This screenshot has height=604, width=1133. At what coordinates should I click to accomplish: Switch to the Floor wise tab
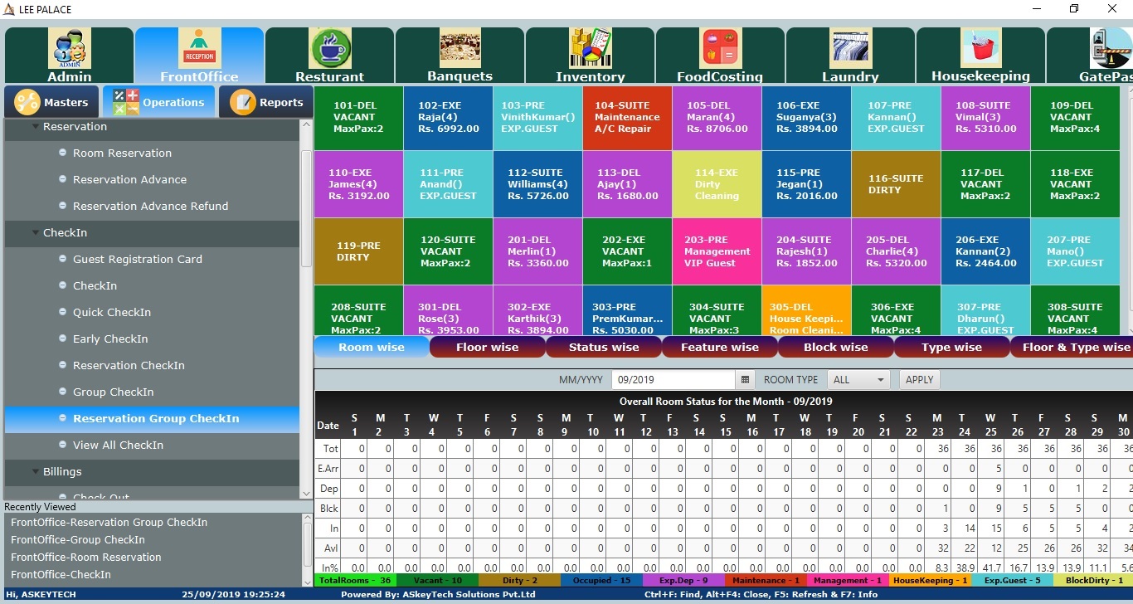pos(487,348)
